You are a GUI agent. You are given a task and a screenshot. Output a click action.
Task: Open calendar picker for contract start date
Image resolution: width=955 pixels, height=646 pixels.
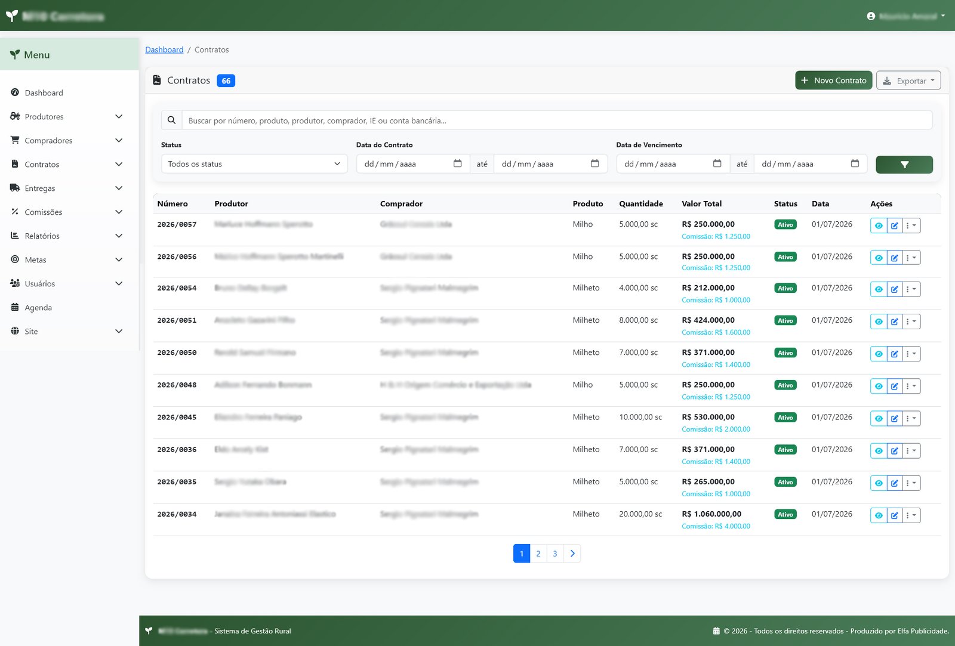coord(458,163)
